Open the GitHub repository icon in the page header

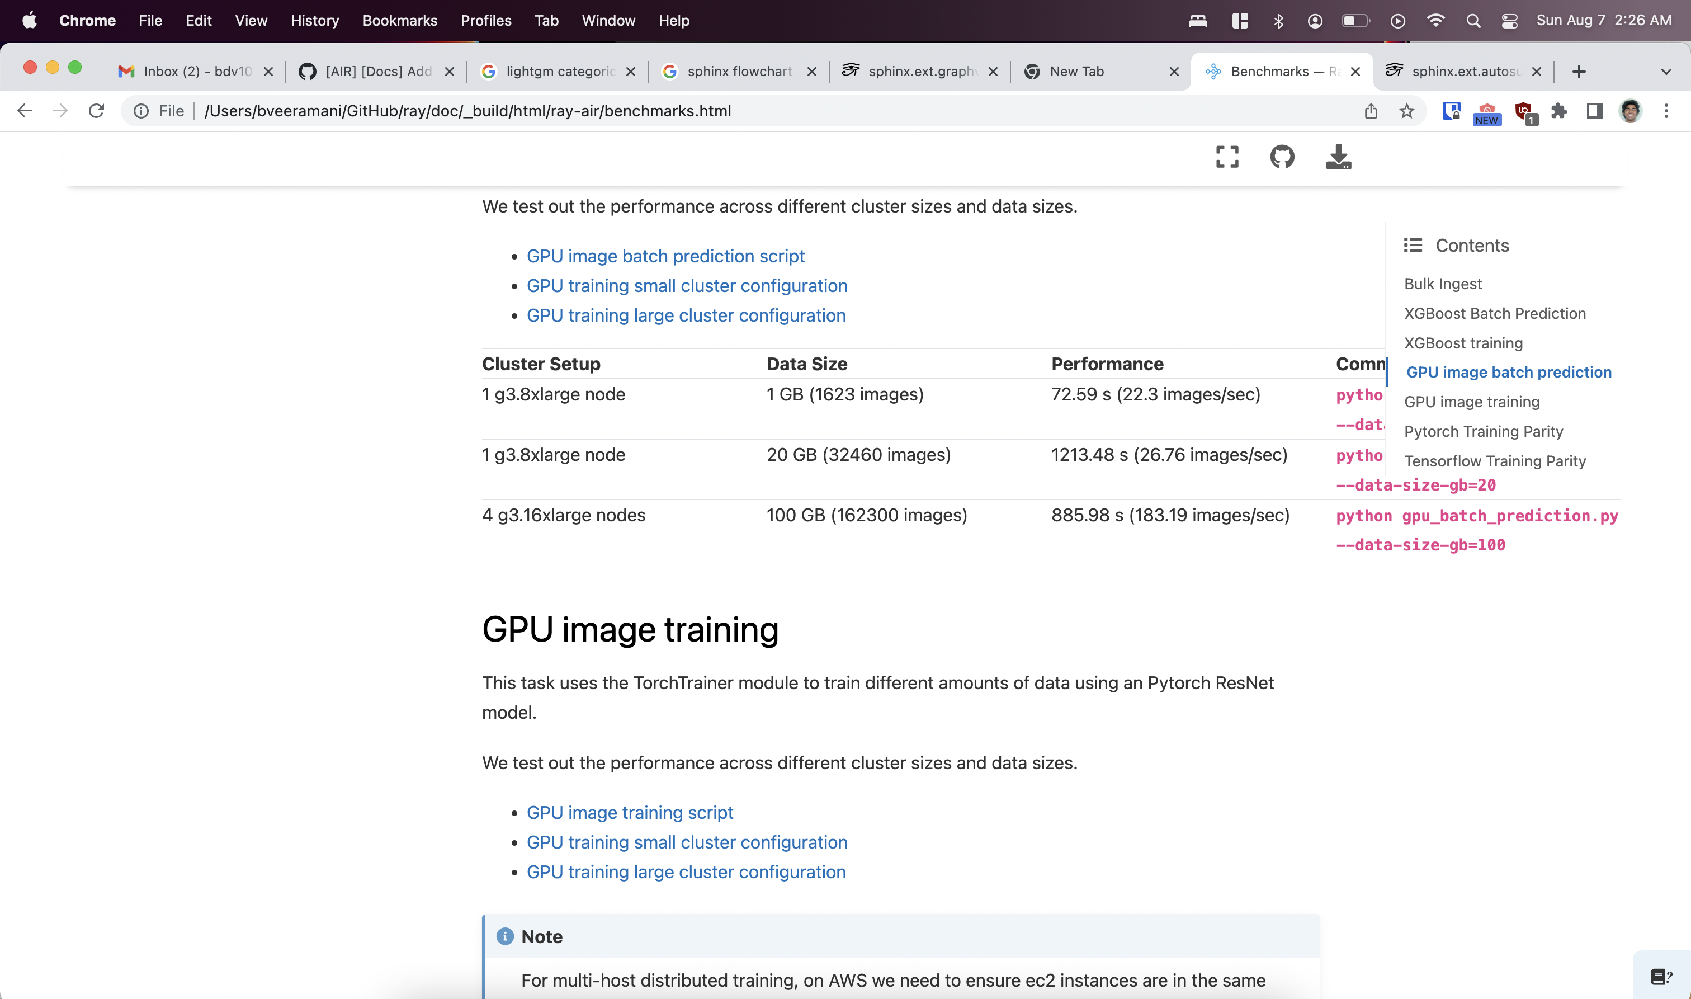coord(1282,157)
